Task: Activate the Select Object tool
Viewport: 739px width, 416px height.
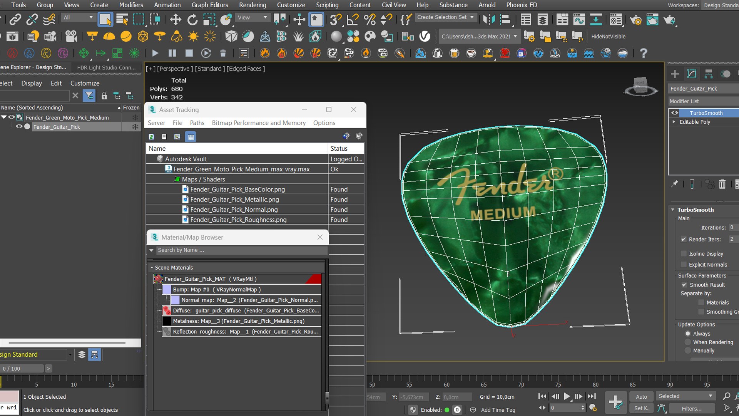Action: (105, 19)
